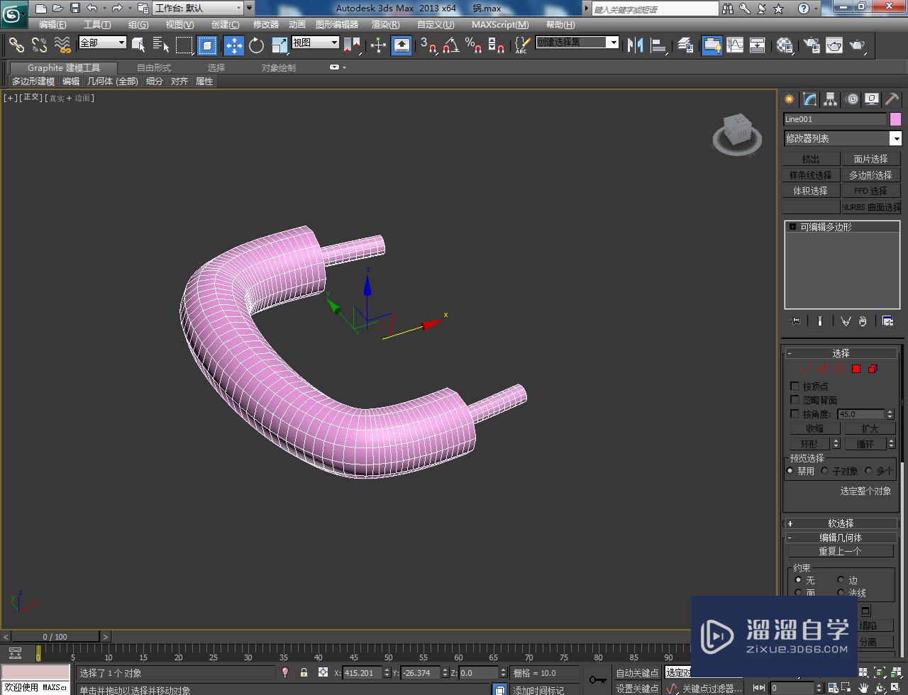Select the 子对象 preview radio button
The height and width of the screenshot is (695, 908).
tap(824, 470)
